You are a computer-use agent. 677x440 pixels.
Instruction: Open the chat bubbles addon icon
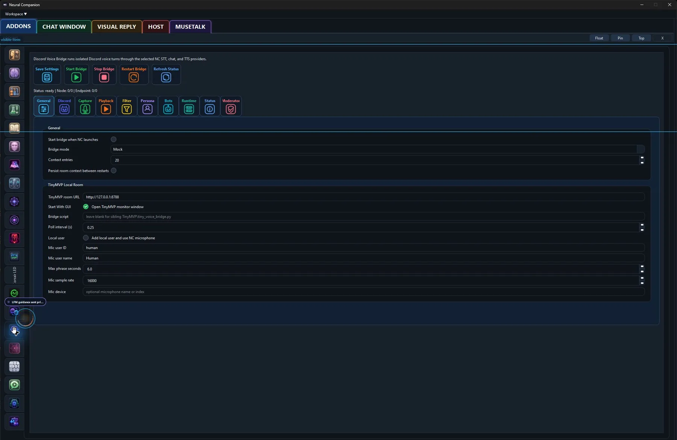(x=14, y=311)
